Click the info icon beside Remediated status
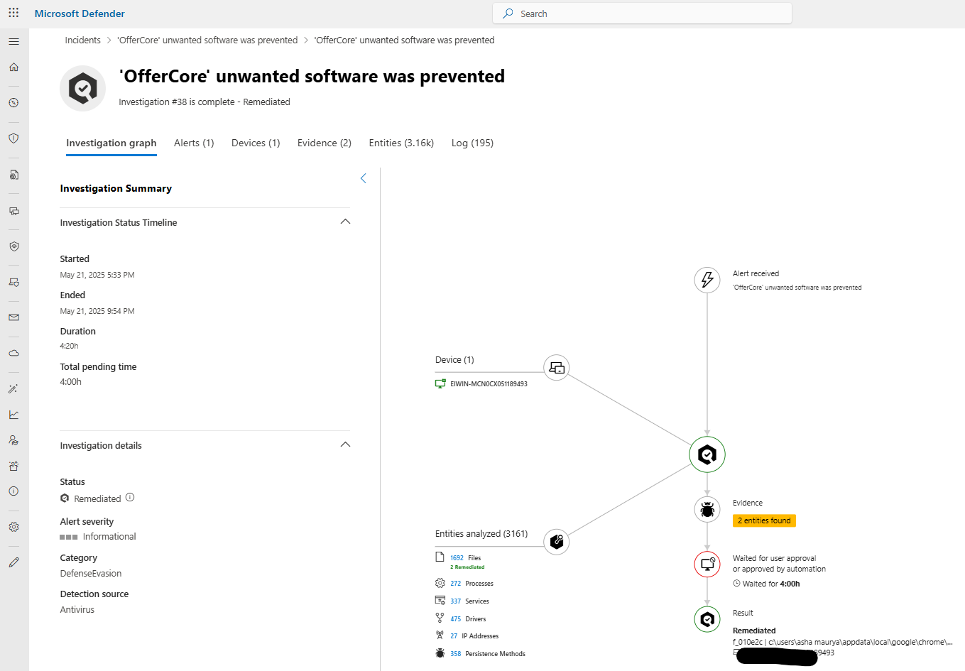Image resolution: width=965 pixels, height=671 pixels. click(130, 498)
